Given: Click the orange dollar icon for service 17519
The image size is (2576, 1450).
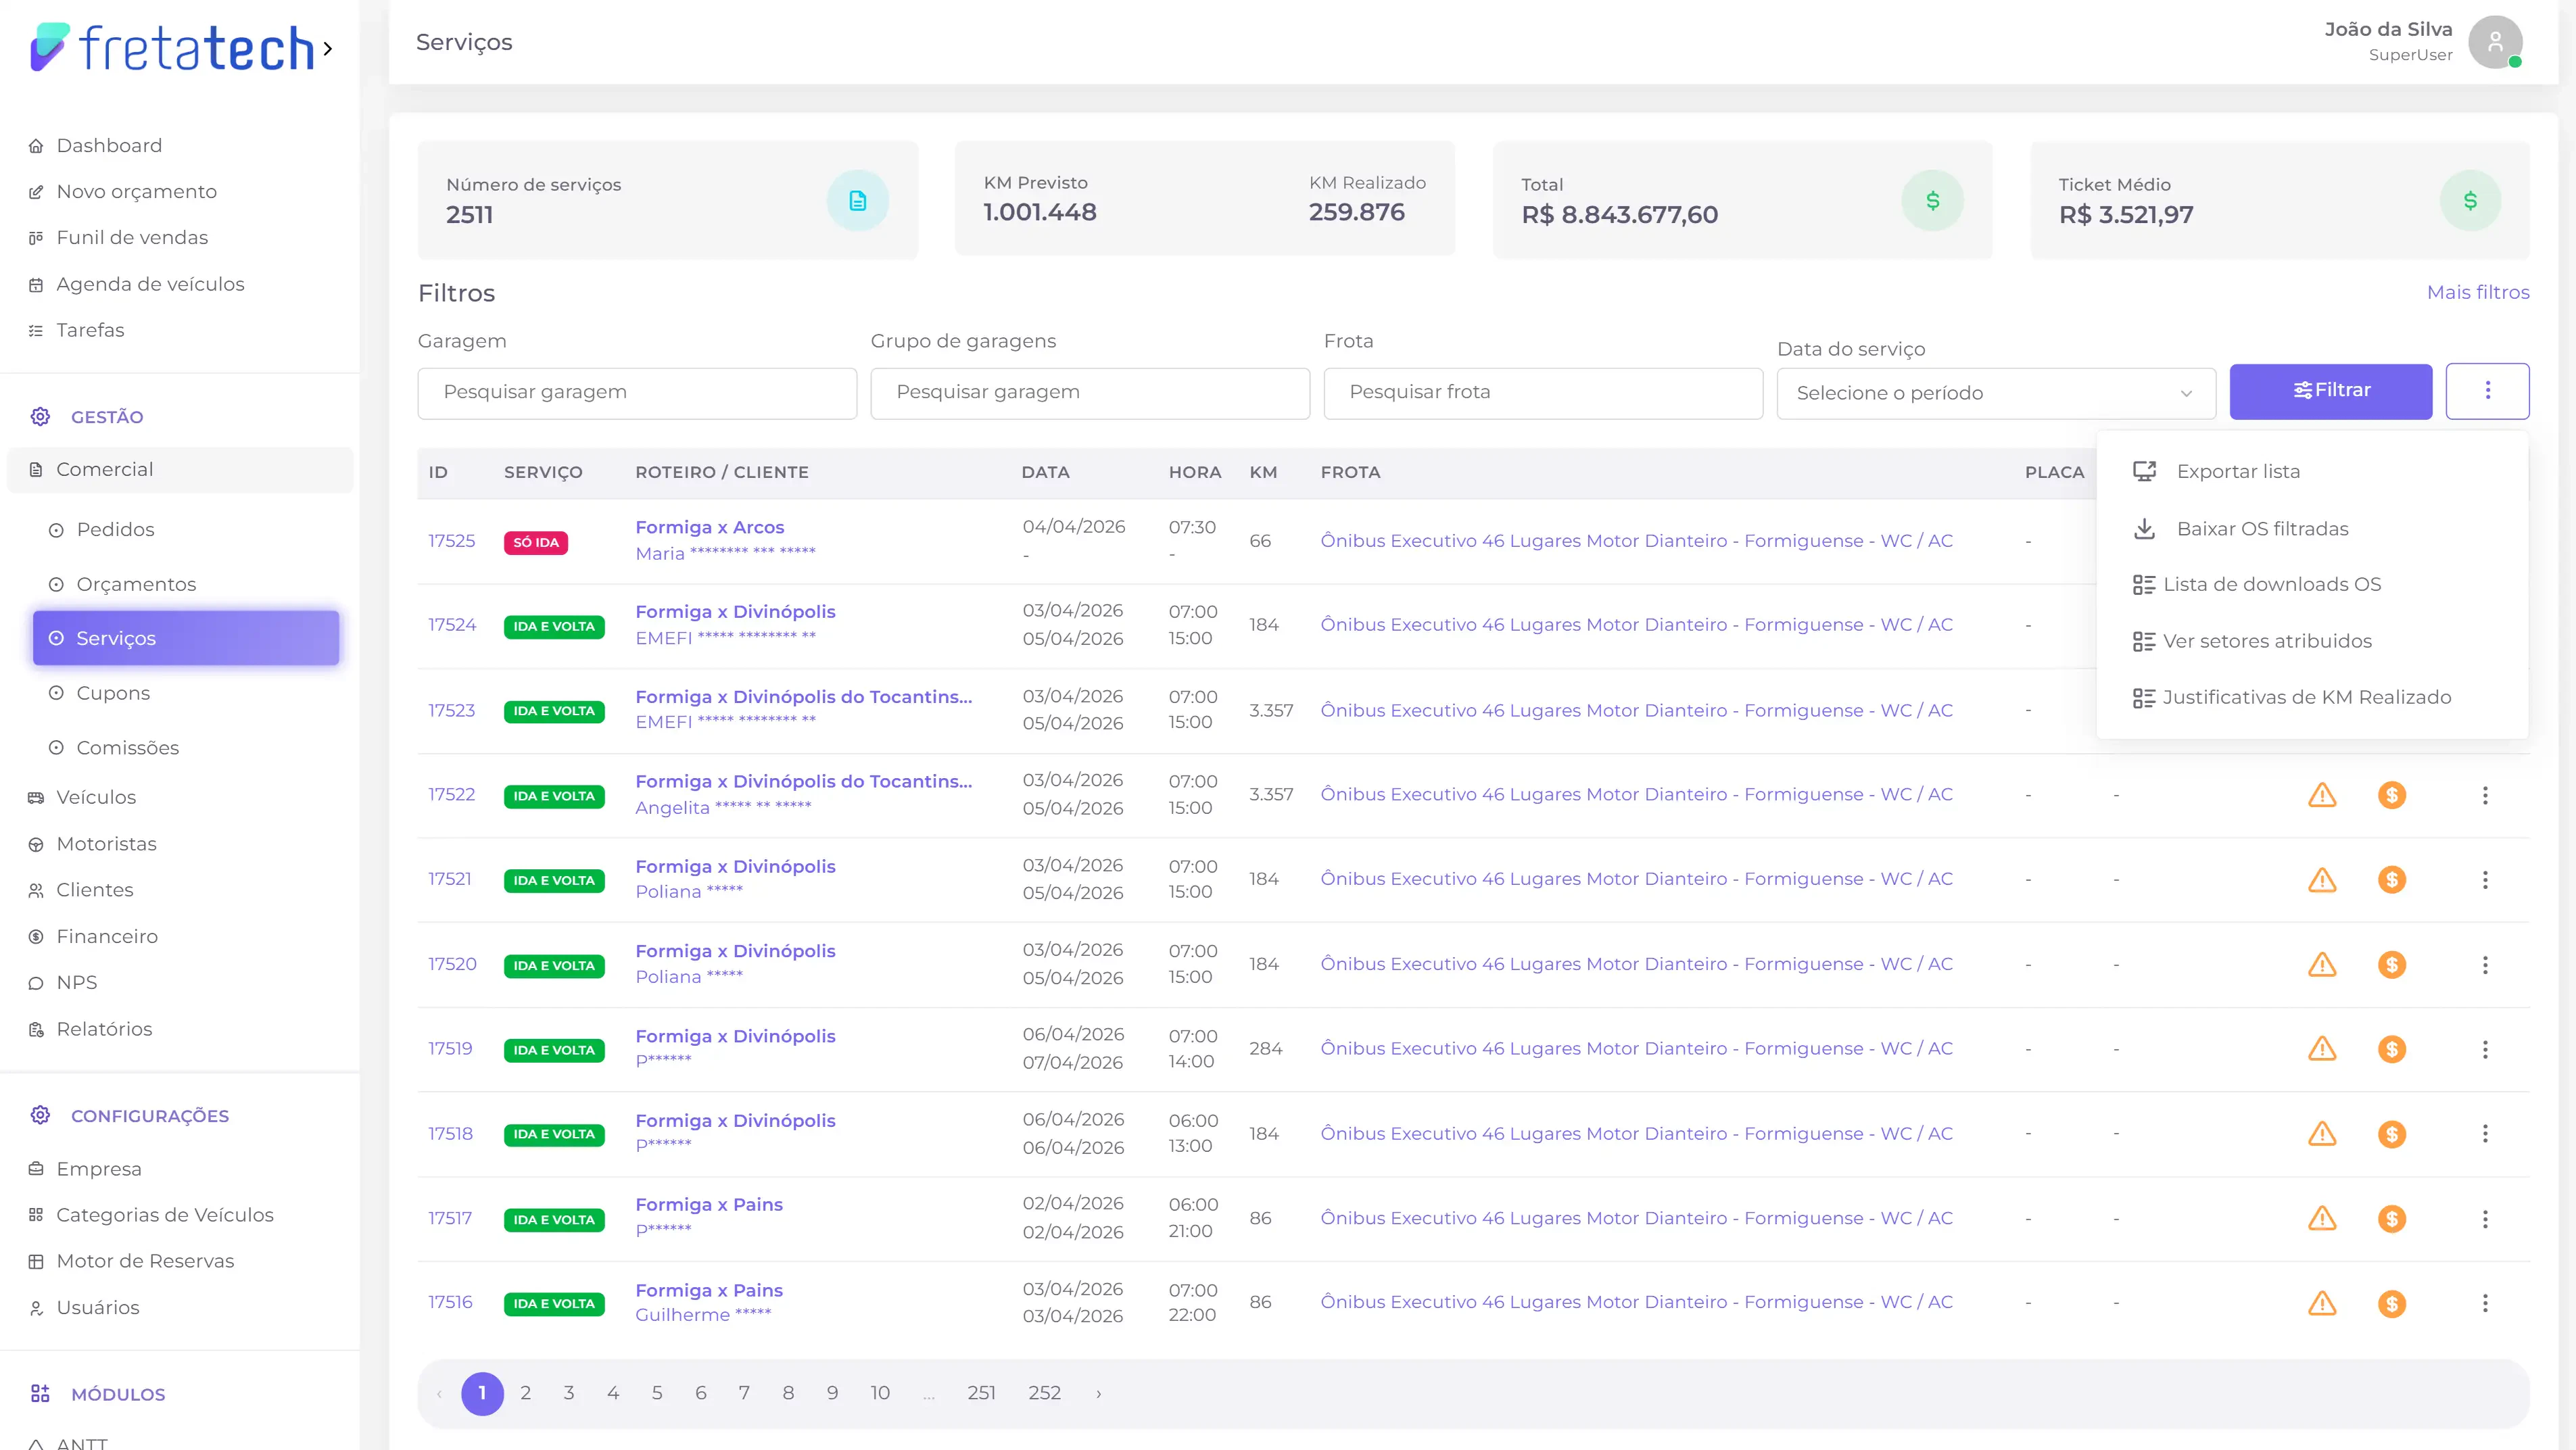Looking at the screenshot, I should tap(2391, 1049).
